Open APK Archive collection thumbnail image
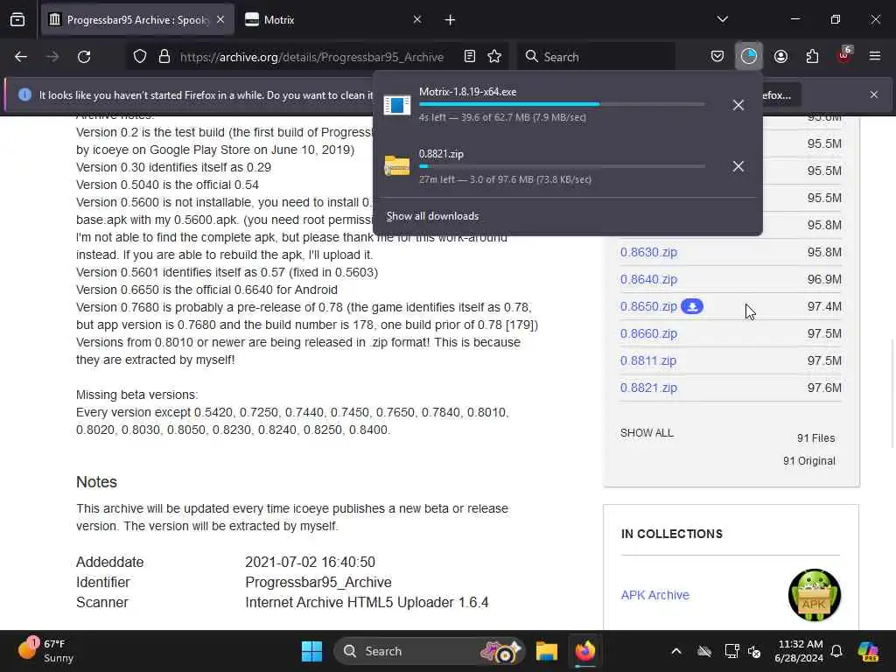 click(815, 595)
